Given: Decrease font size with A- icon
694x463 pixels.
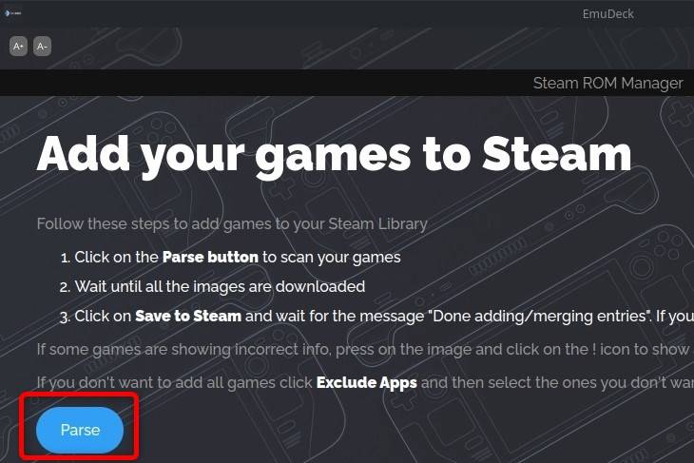Looking at the screenshot, I should [42, 46].
